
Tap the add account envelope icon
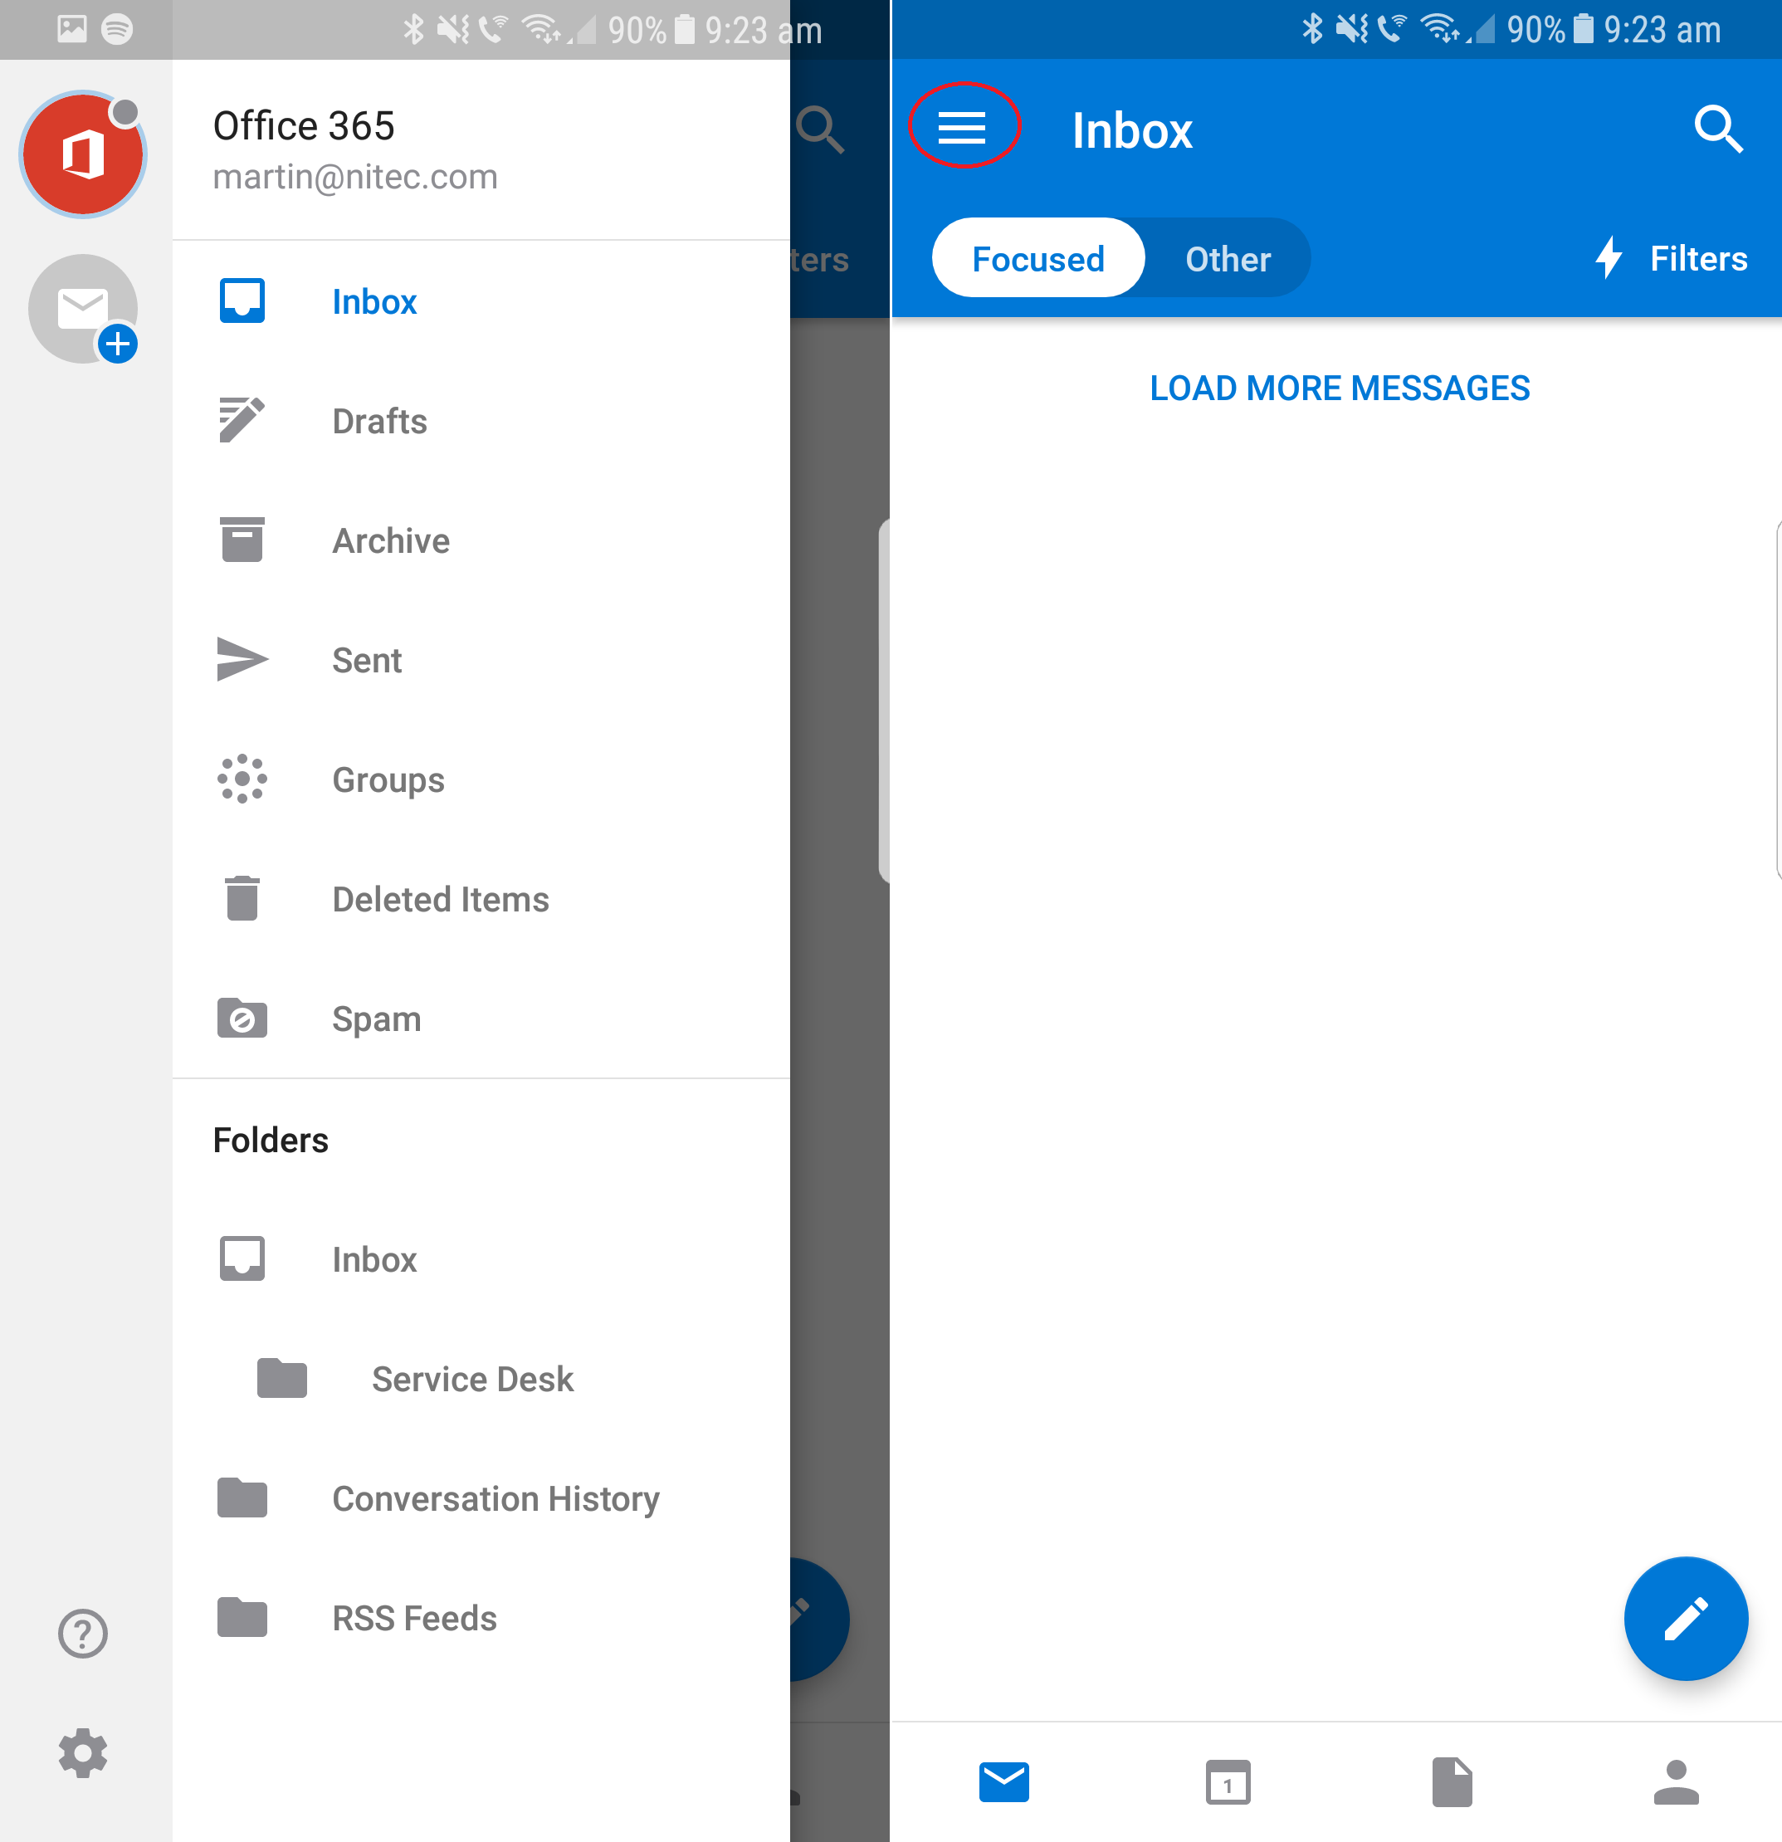coord(84,309)
